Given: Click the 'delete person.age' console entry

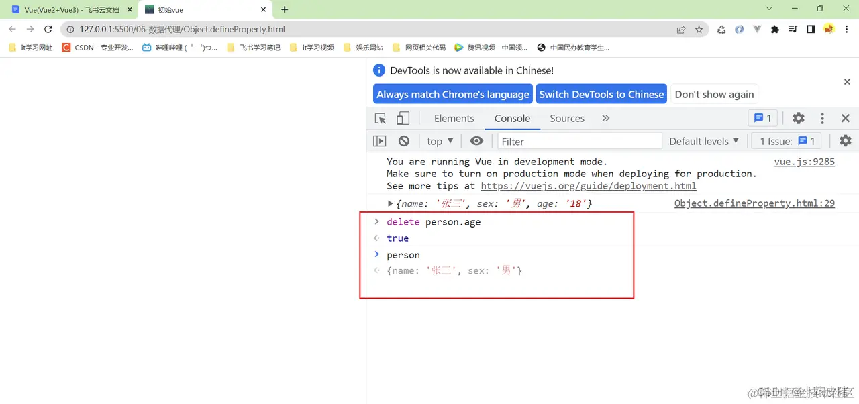Looking at the screenshot, I should 434,222.
